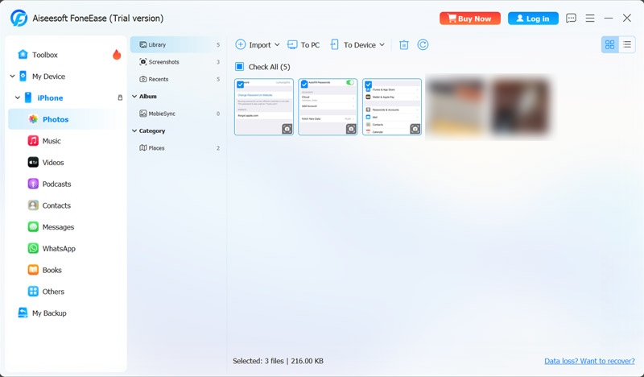Image resolution: width=644 pixels, height=377 pixels.
Task: Open the Photos category icon
Action: [x=33, y=119]
